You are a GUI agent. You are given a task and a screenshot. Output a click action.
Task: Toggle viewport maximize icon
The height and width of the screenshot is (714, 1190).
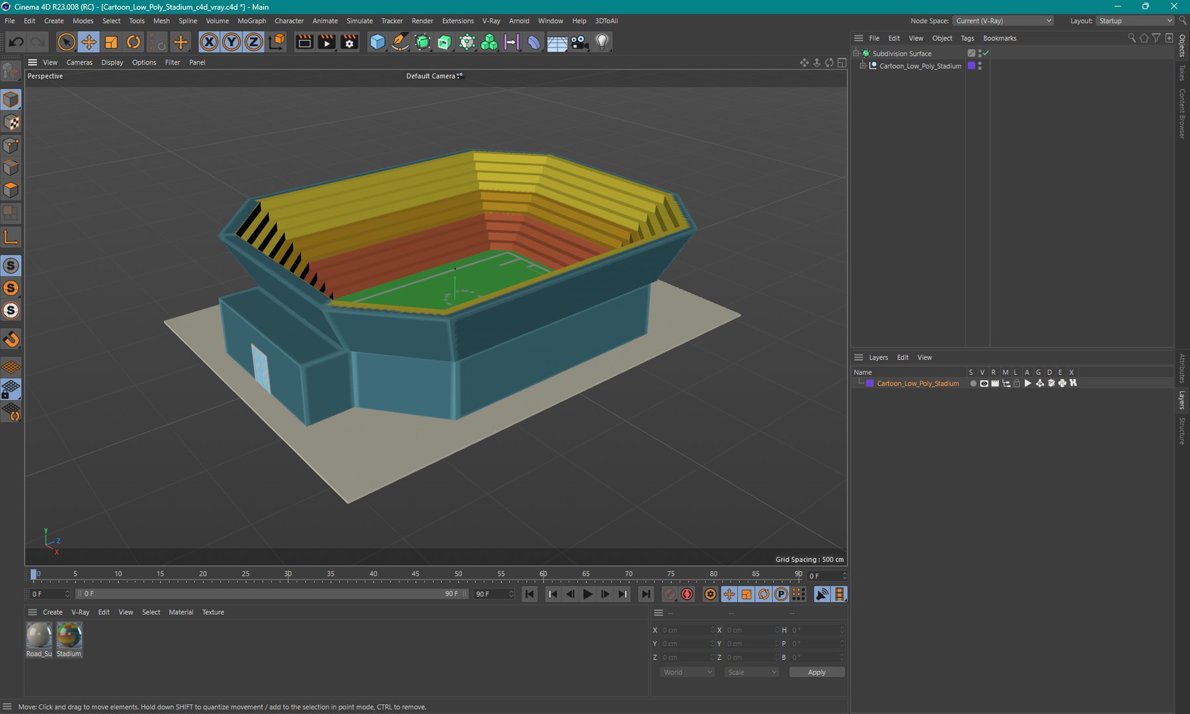click(842, 63)
